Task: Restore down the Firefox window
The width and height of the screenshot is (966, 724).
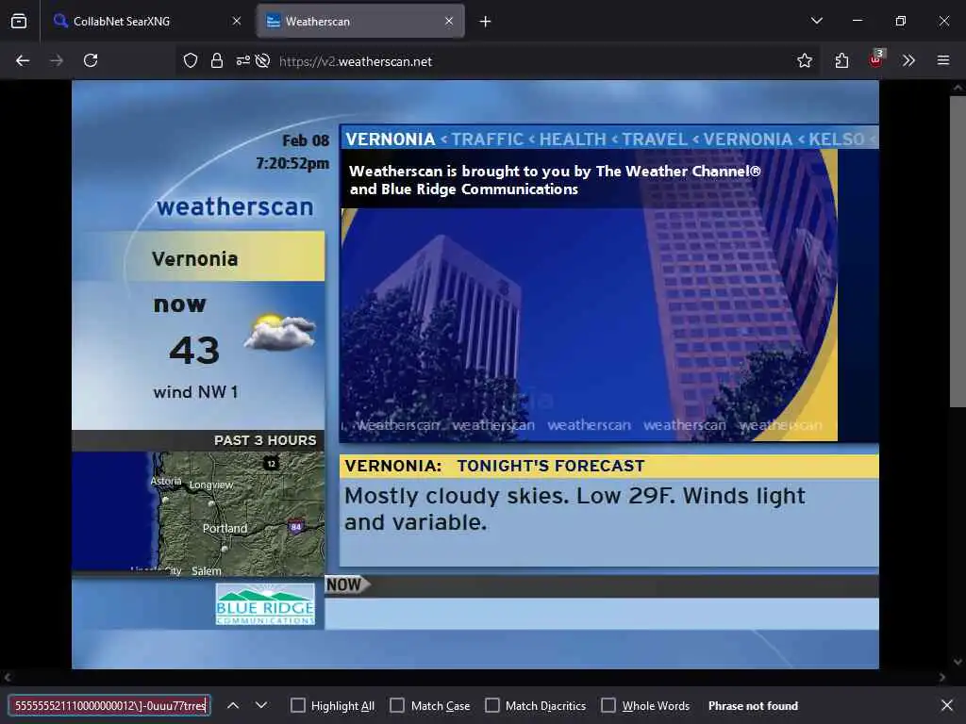Action: 901,21
